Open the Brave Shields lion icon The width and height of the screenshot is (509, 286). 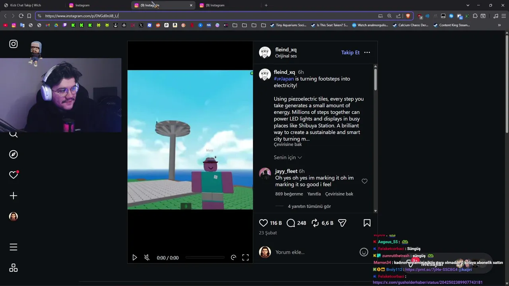click(408, 16)
